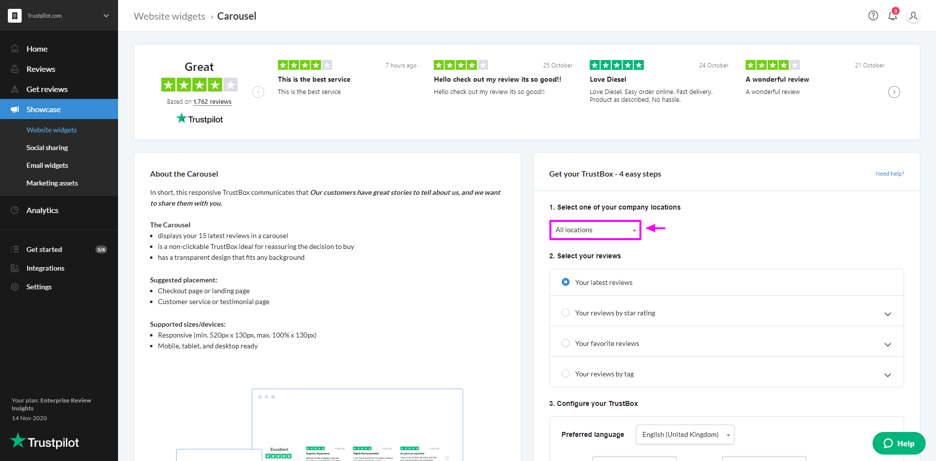Open the help question mark icon
The height and width of the screenshot is (461, 936).
pos(873,16)
